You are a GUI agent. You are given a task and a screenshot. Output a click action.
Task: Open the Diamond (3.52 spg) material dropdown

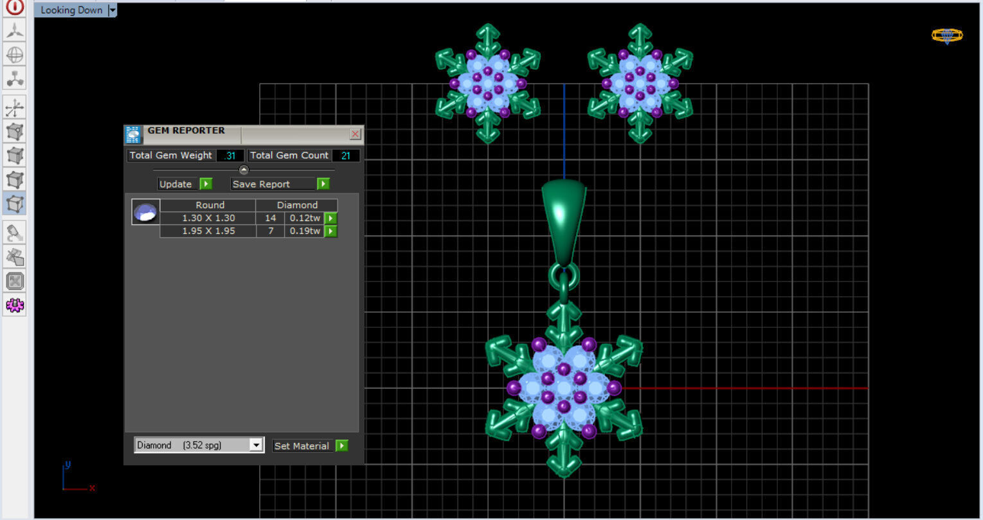pos(256,445)
